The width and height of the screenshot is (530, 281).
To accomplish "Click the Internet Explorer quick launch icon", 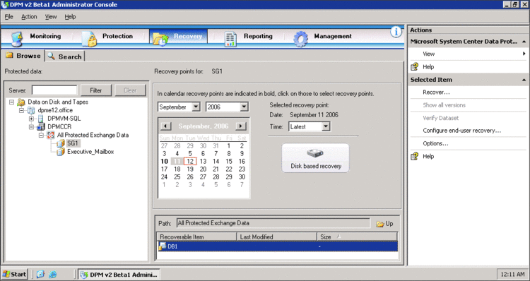I will coord(53,274).
